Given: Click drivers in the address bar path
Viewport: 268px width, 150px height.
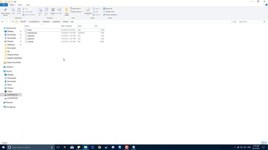Looking at the screenshot, I should point(65,22).
